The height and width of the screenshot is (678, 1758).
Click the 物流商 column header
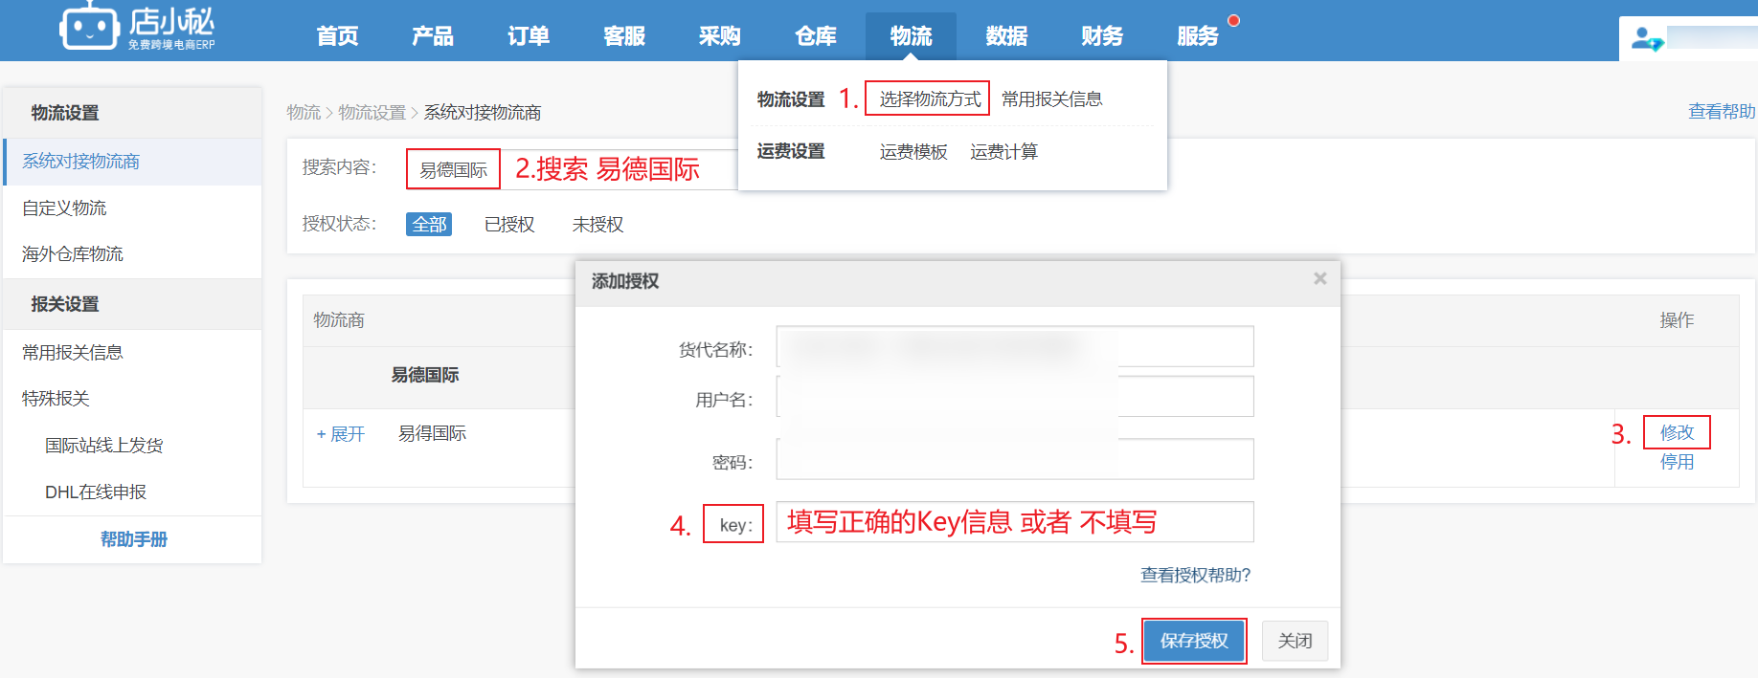tap(339, 320)
